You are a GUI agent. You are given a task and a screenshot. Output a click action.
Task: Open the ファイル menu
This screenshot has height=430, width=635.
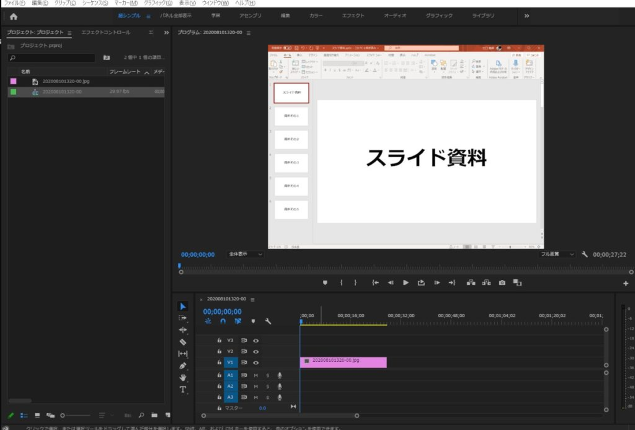pos(14,3)
